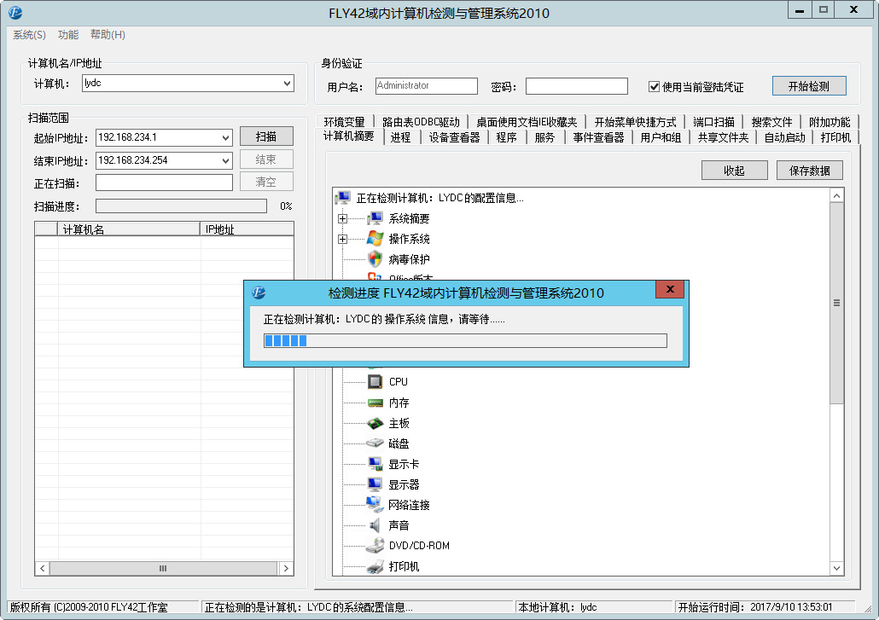Open the 结束IP地址 dropdown arrow
This screenshot has height=620, width=879.
pyautogui.click(x=225, y=160)
